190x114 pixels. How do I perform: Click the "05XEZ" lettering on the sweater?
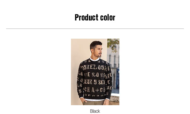[89, 67]
